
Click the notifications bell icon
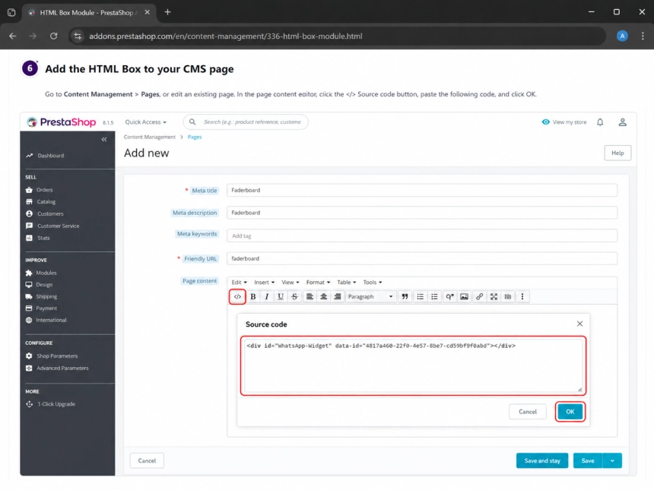pyautogui.click(x=600, y=122)
